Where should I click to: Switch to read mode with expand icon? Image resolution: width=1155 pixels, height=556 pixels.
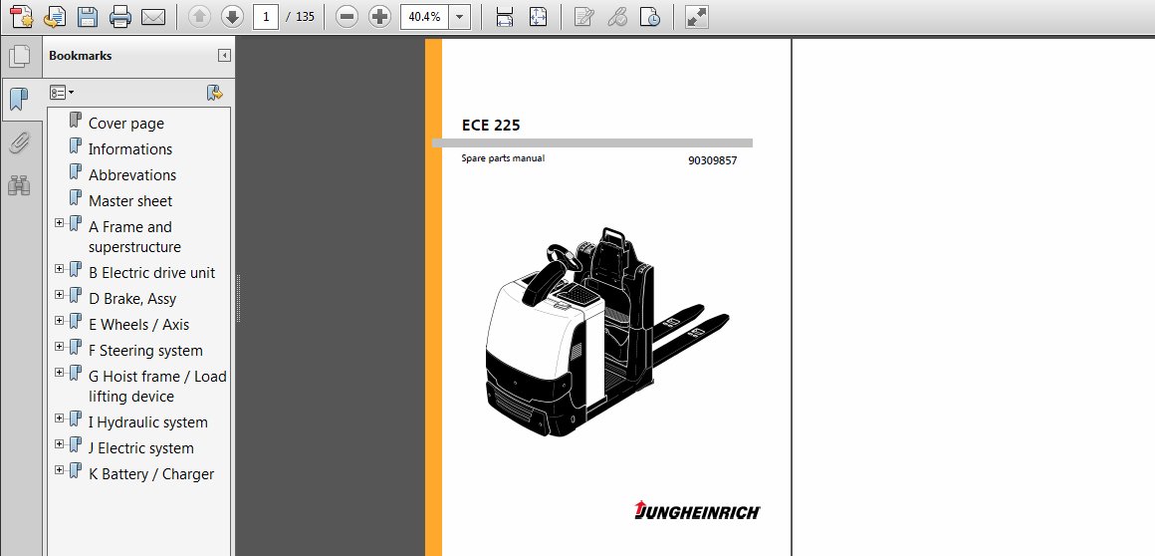[x=696, y=16]
